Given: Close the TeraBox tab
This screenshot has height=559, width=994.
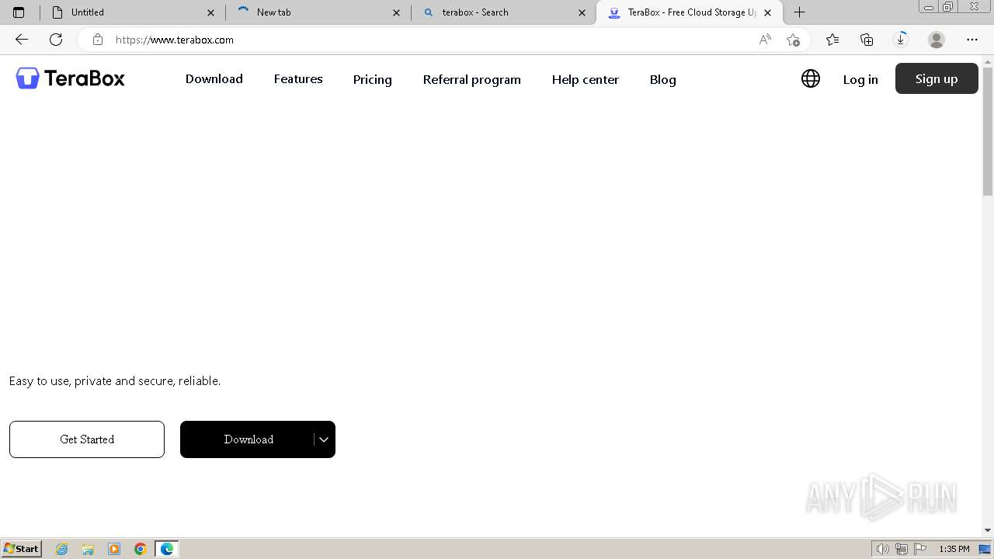Looking at the screenshot, I should tap(767, 12).
